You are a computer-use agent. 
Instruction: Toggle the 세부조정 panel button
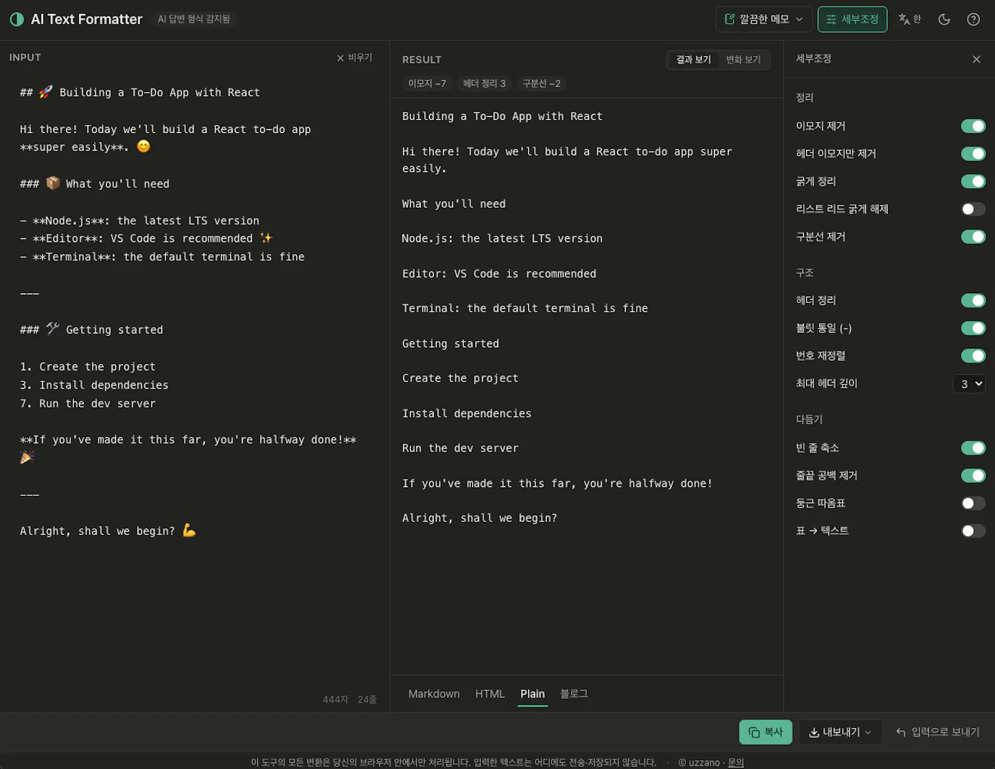pyautogui.click(x=852, y=19)
